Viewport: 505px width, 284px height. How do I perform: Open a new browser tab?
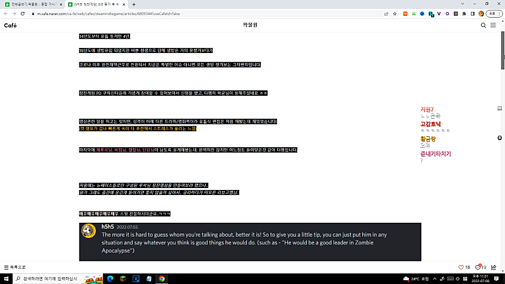pos(134,4)
